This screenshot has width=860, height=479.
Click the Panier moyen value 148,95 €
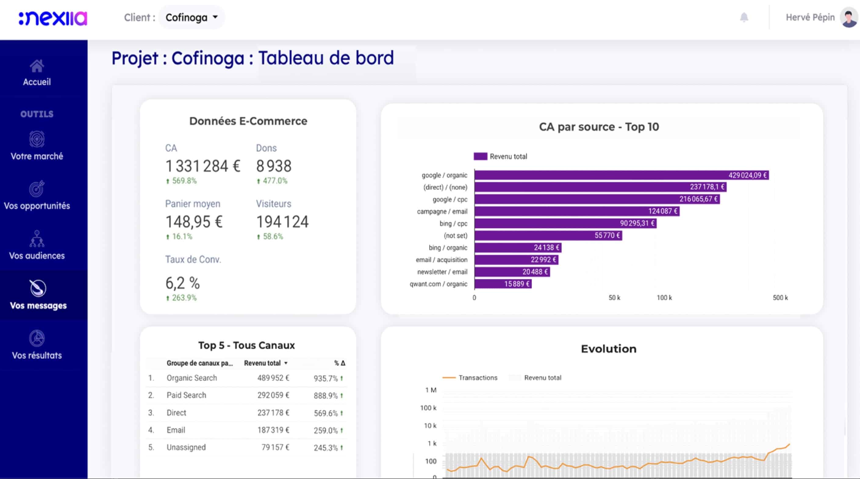click(x=194, y=222)
